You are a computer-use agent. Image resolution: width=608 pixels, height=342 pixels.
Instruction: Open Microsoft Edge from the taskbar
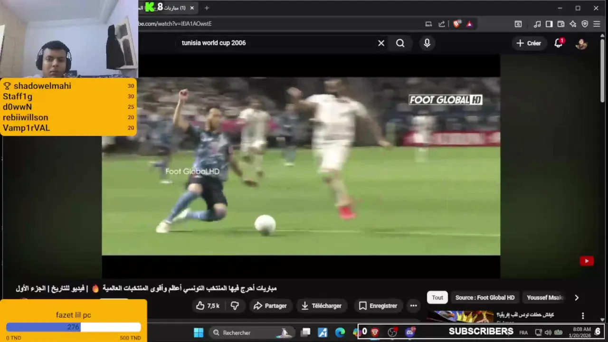[340, 332]
